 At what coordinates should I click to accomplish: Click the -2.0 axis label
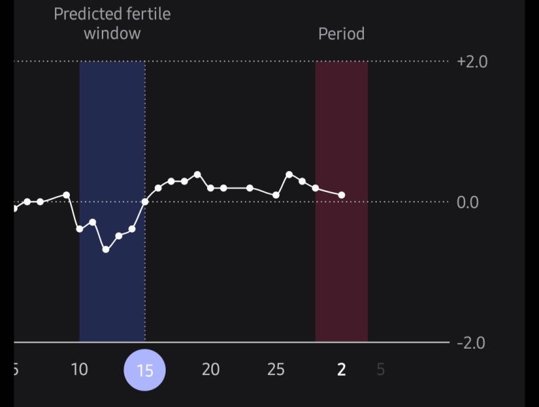click(472, 343)
